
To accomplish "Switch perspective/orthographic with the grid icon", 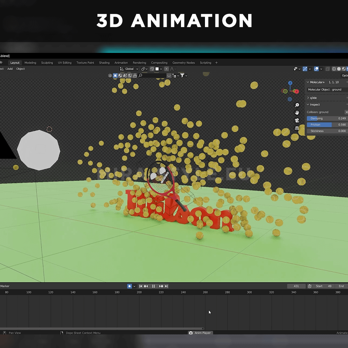I will click(297, 128).
